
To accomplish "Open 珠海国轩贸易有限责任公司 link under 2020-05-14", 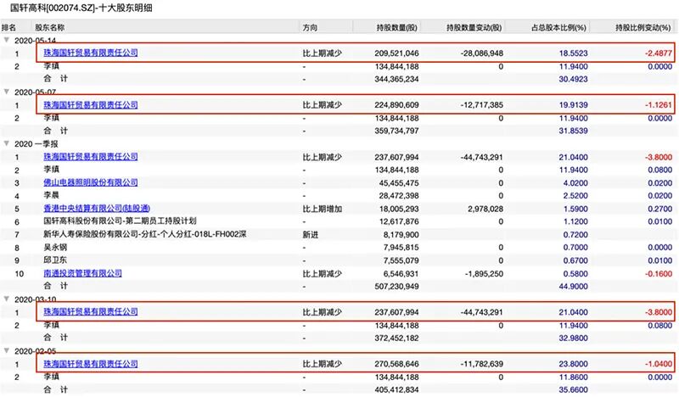I will coord(91,53).
